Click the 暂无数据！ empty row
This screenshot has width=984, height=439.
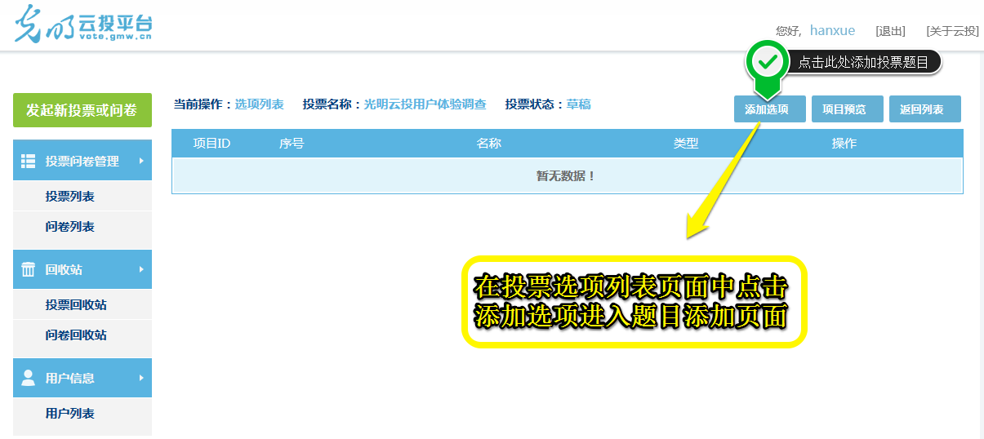click(568, 175)
